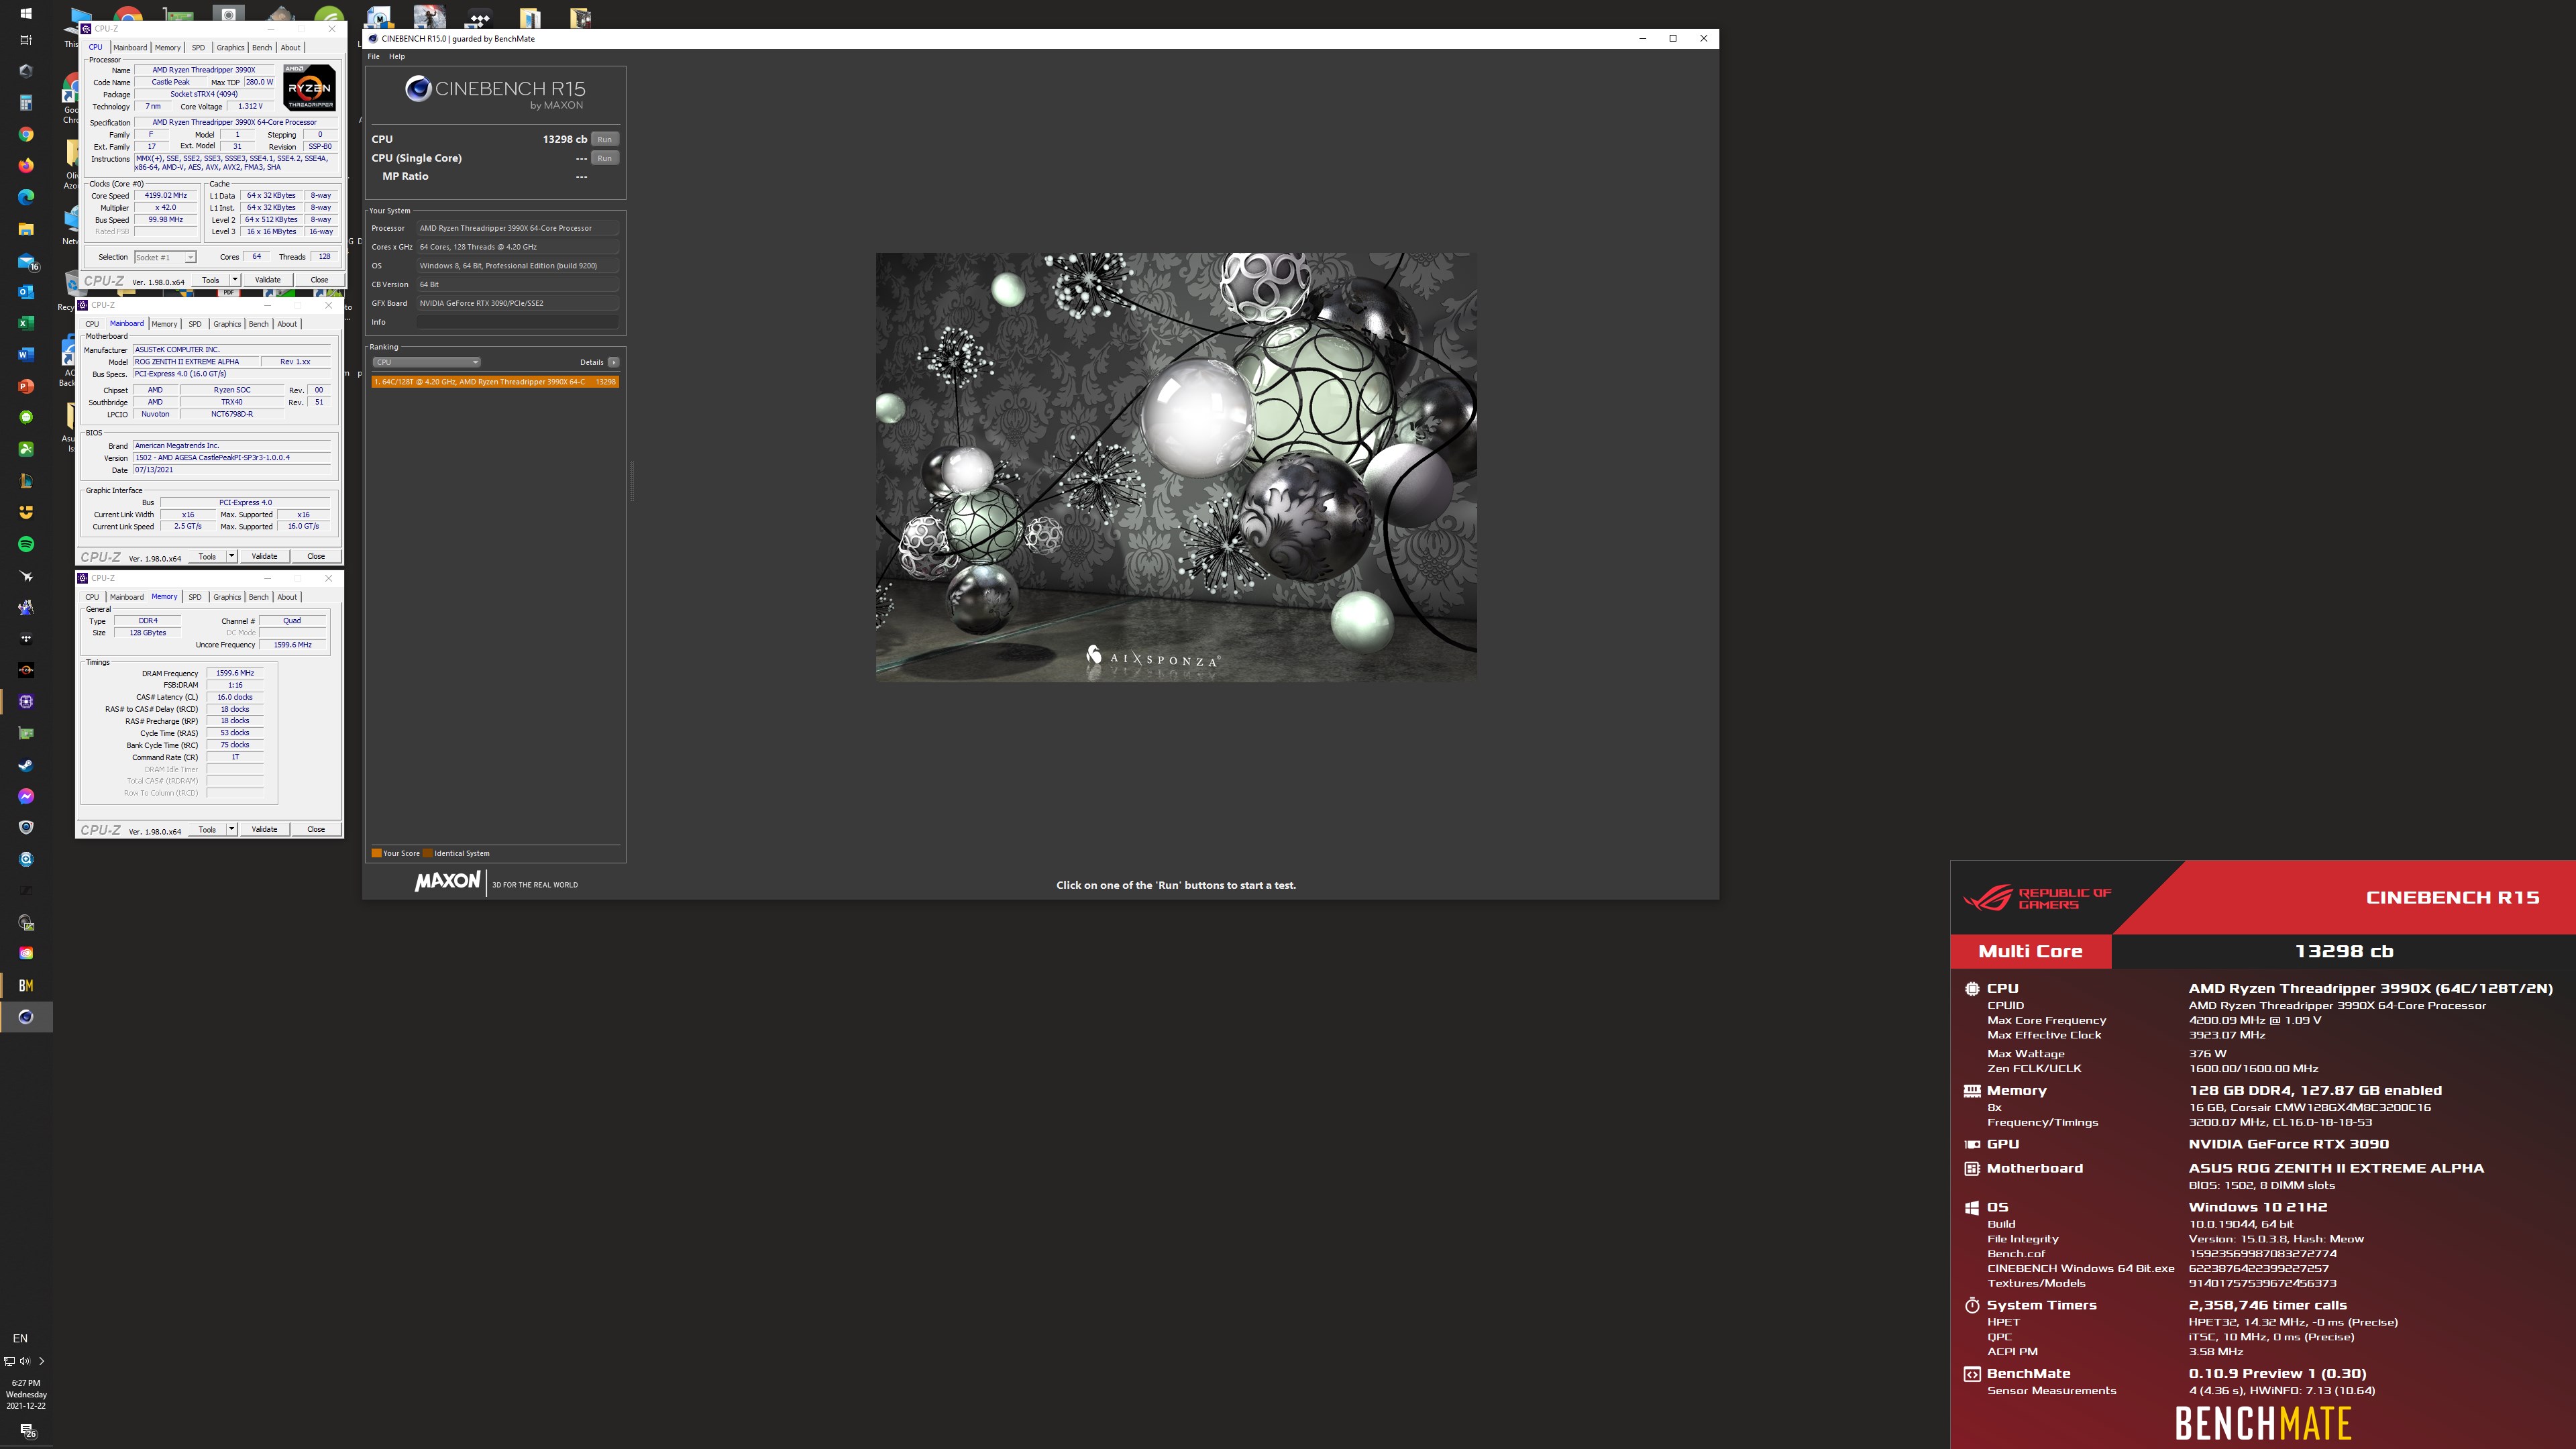Open PowerPoint from the taskbar
The width and height of the screenshot is (2576, 1449).
tap(26, 386)
